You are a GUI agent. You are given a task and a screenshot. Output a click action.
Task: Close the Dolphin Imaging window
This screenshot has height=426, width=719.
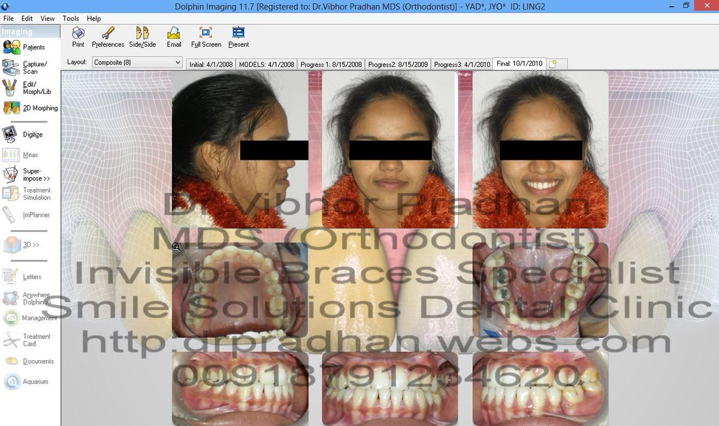pyautogui.click(x=706, y=5)
